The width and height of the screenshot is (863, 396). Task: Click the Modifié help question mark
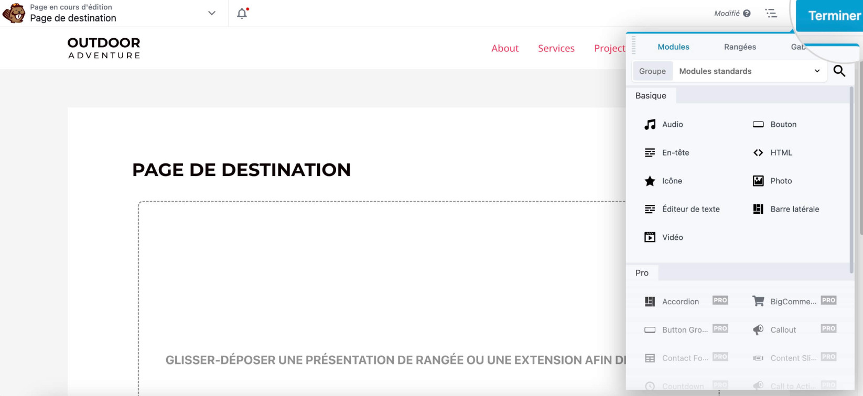point(747,13)
